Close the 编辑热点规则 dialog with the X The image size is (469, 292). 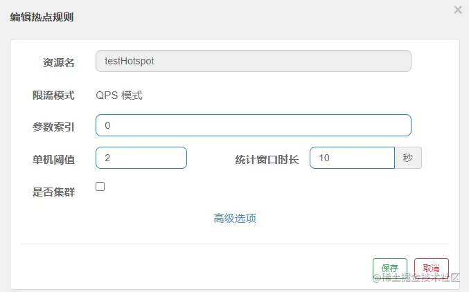pyautogui.click(x=458, y=10)
